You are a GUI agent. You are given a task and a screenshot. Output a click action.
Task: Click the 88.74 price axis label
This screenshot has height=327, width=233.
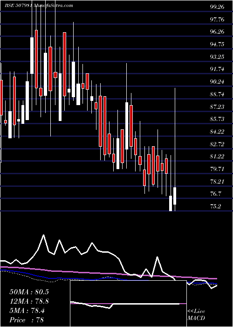point(217,94)
